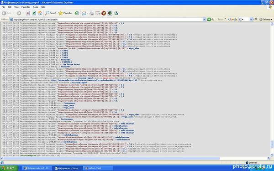Open the Mail toolbar button
The width and height of the screenshot is (274, 171).
point(84,13)
